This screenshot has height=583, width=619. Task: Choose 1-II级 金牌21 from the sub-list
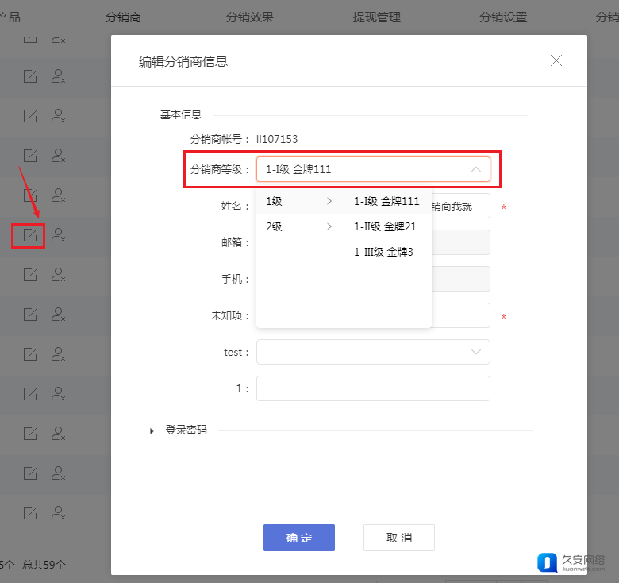point(387,226)
